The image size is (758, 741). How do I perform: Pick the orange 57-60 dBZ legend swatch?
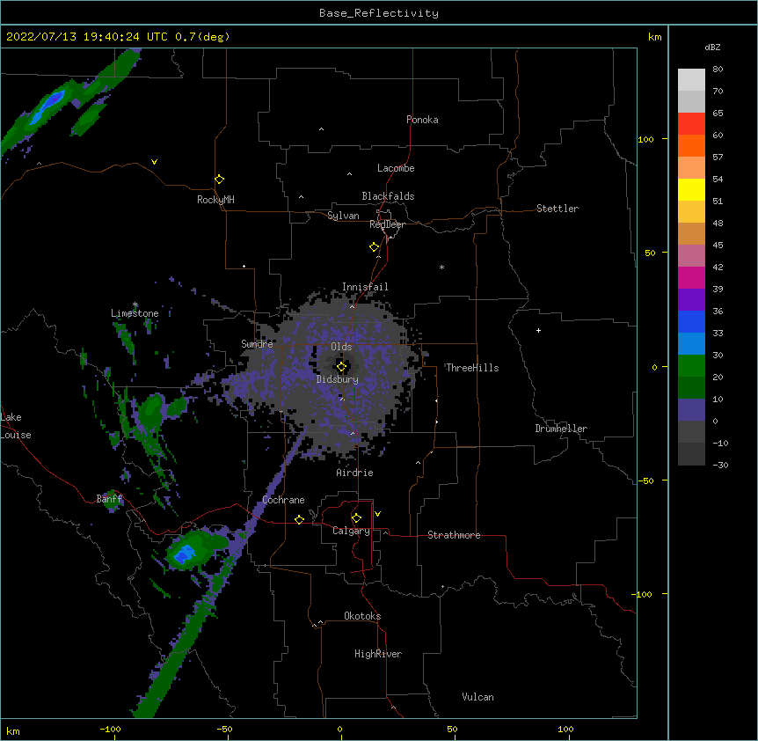point(691,145)
